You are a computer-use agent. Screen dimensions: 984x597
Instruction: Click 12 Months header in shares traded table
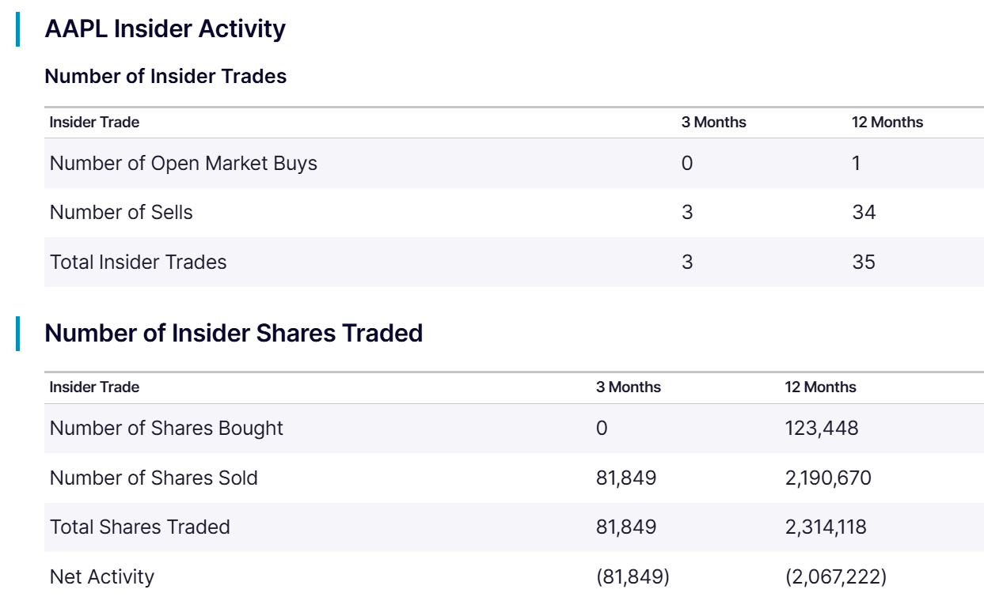pyautogui.click(x=820, y=387)
